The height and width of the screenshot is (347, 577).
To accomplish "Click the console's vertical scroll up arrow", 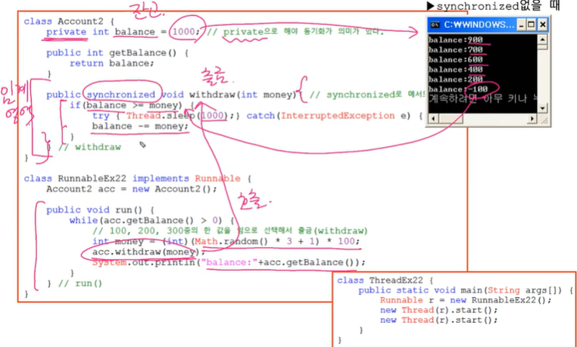I will click(x=542, y=39).
